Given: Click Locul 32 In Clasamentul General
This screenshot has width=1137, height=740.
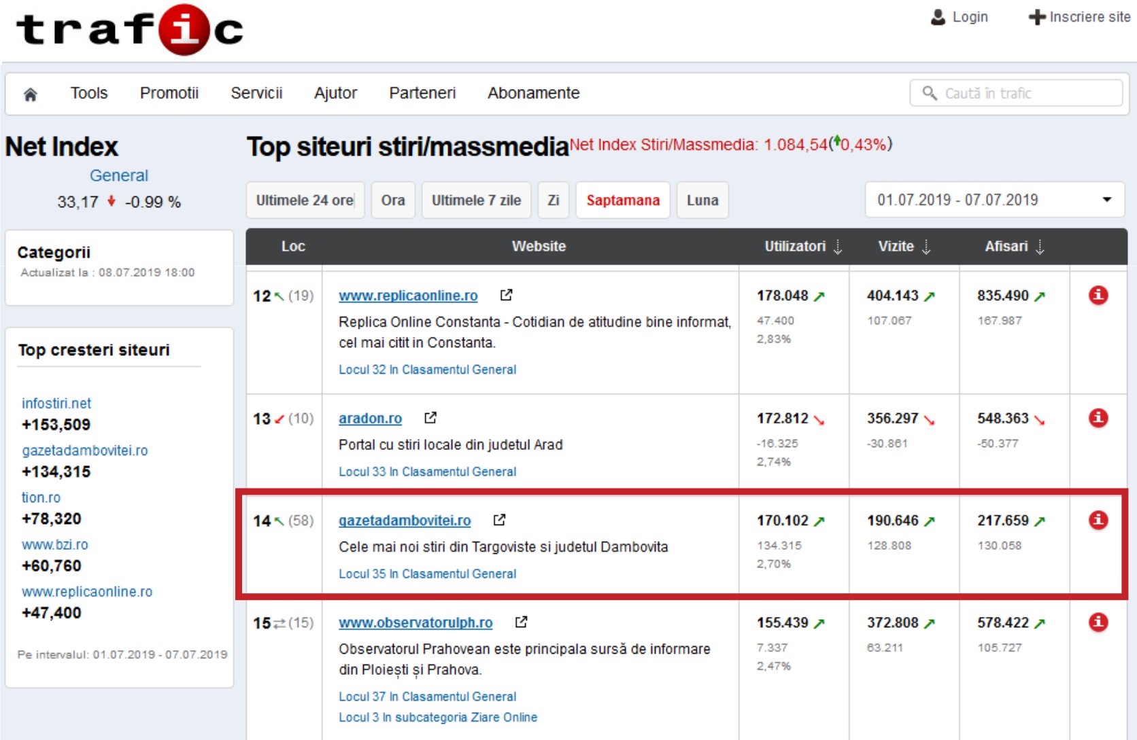Looking at the screenshot, I should tap(427, 370).
